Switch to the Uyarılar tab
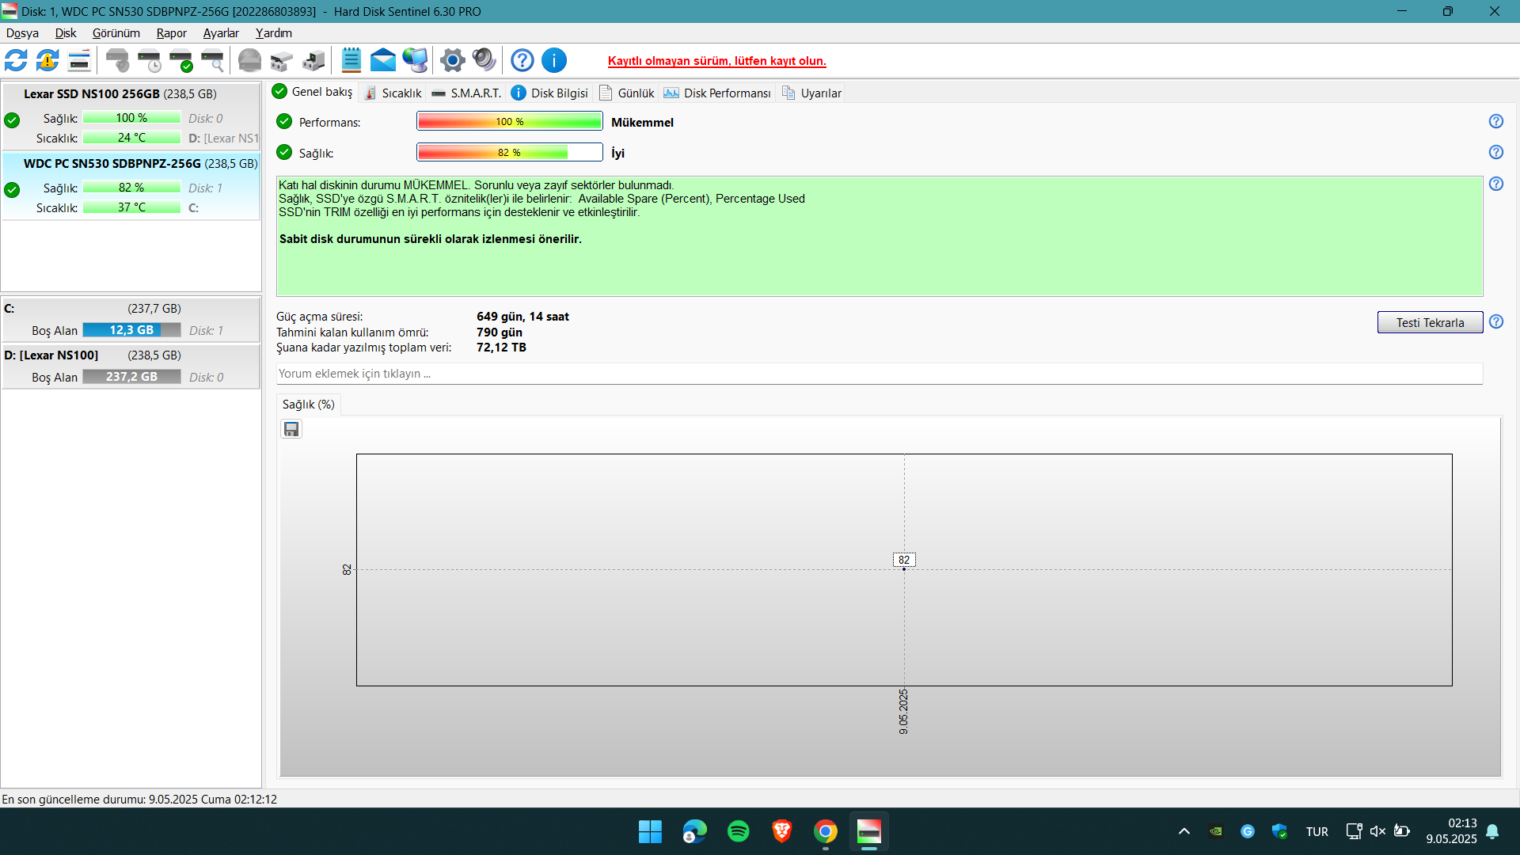The image size is (1520, 855). click(x=811, y=93)
